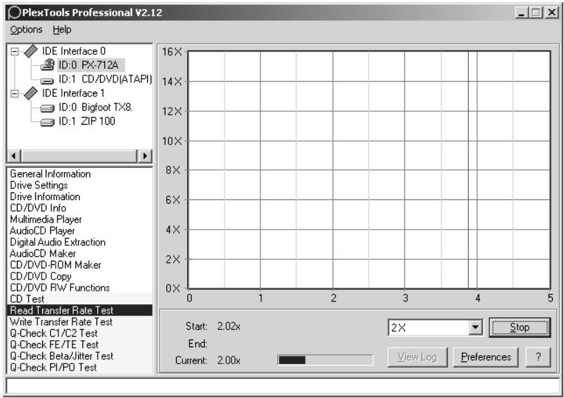Open CD/DVD RW Functions entry
Image resolution: width=564 pixels, height=398 pixels.
pos(60,288)
